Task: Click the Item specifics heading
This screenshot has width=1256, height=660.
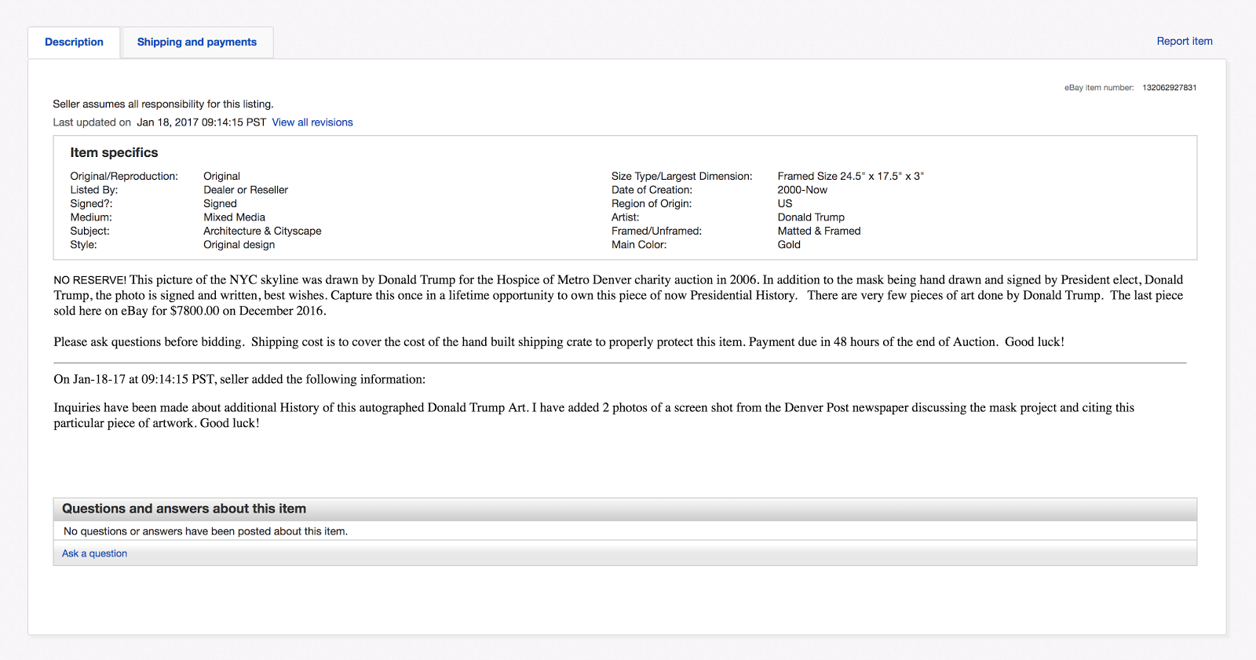Action: [x=114, y=153]
